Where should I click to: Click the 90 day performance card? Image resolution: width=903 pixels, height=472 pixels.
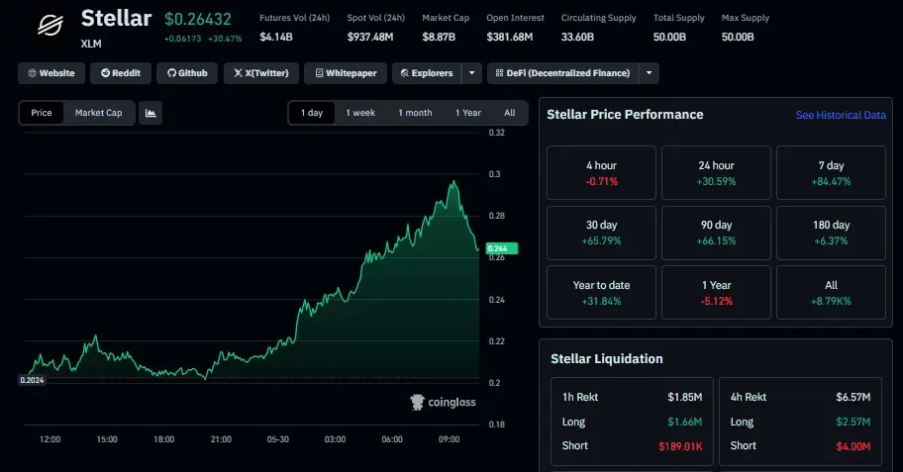click(x=716, y=233)
